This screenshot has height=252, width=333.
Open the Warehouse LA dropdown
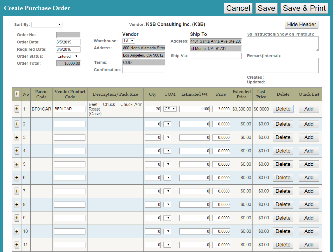[129, 41]
